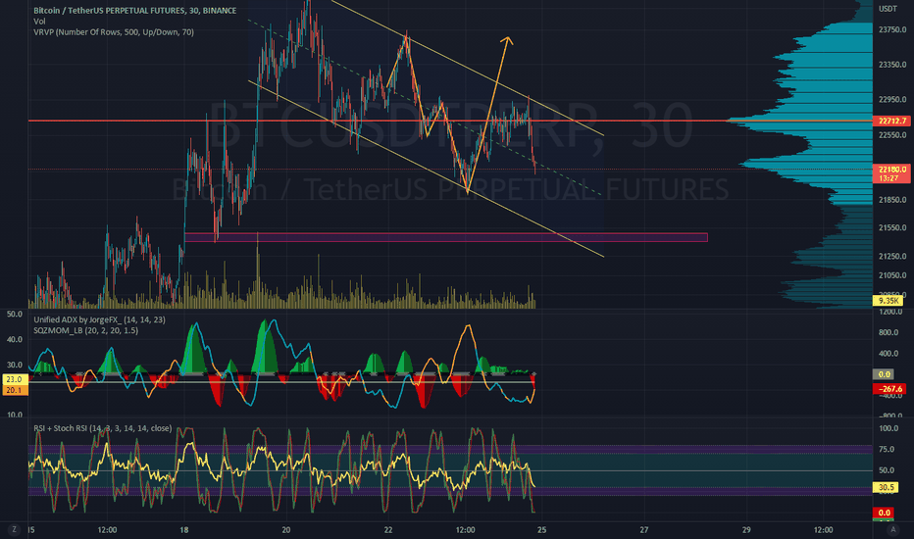Click the Z timezone button on time axis
Viewport: 914px width, 539px height.
click(14, 529)
